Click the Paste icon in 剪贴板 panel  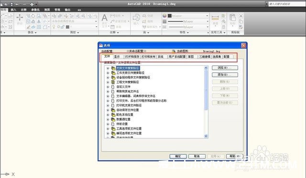point(232,18)
